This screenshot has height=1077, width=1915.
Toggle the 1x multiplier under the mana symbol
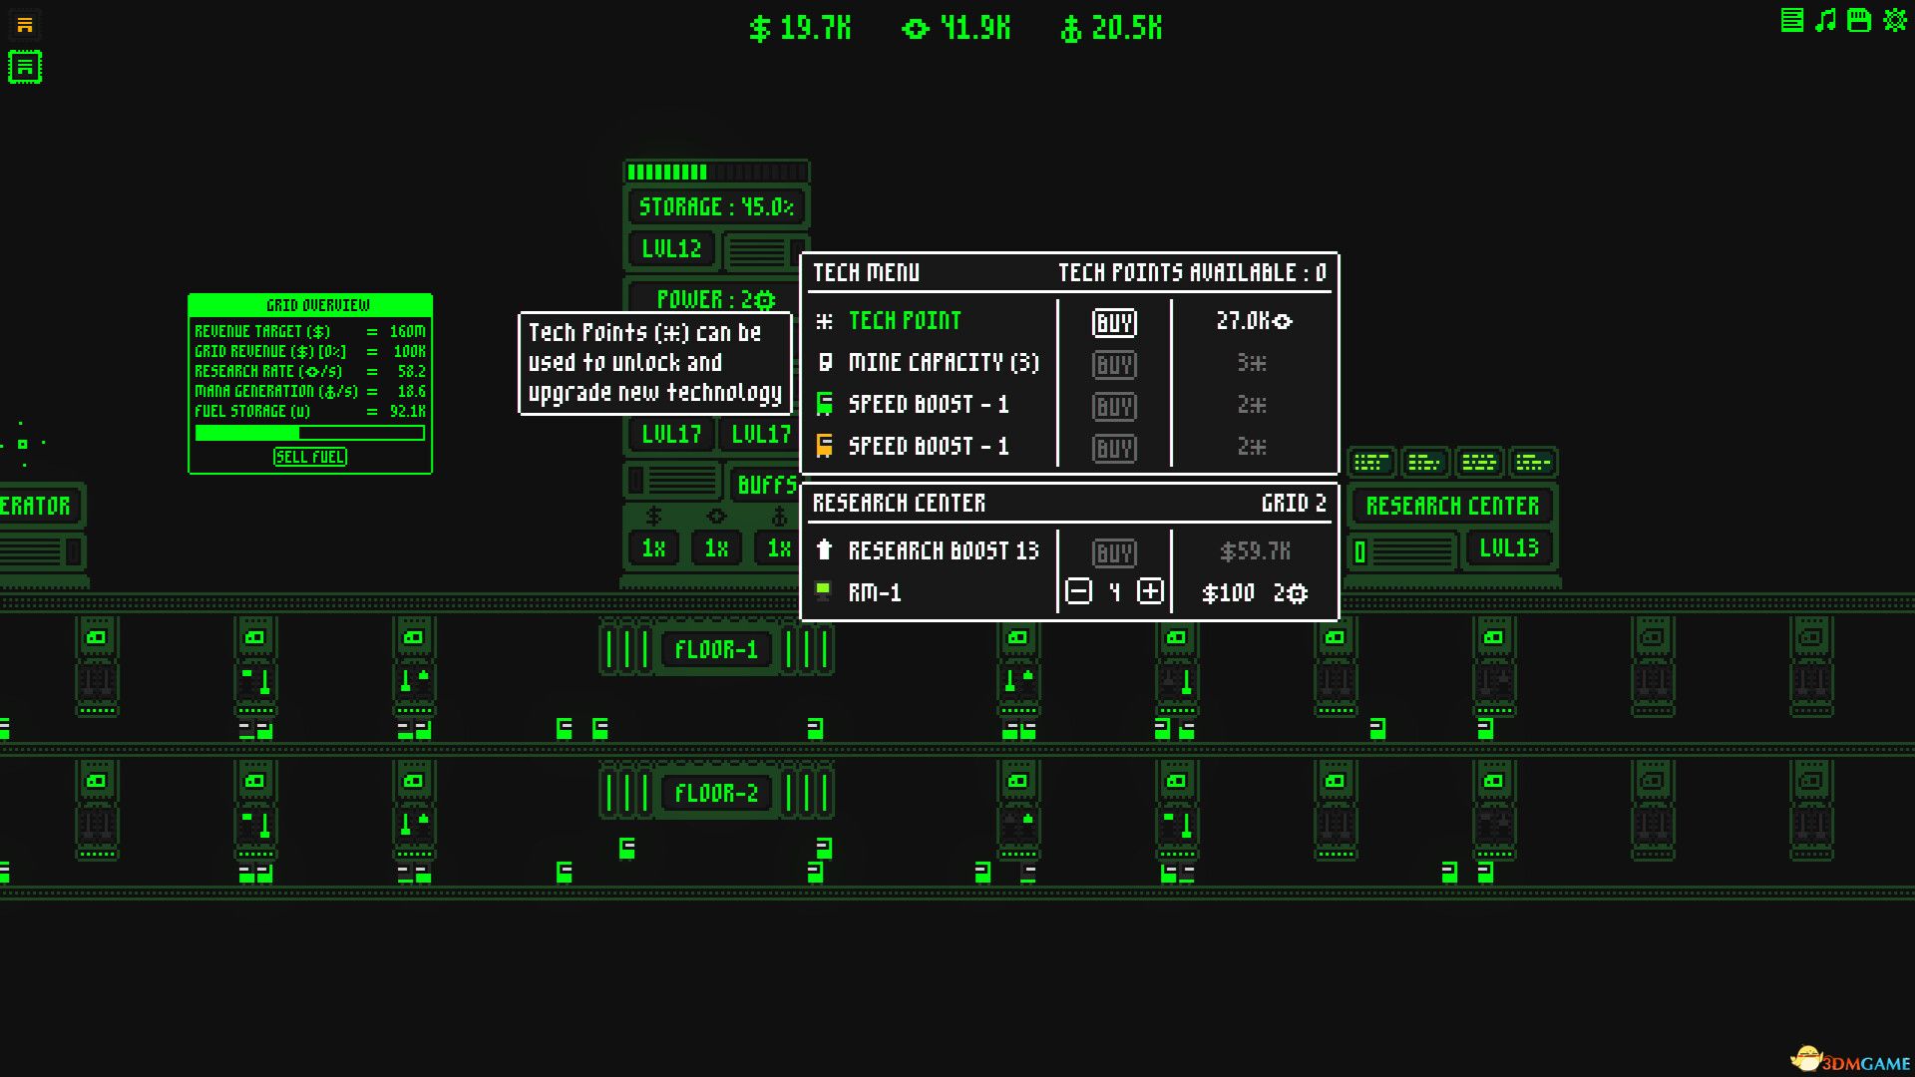click(779, 546)
